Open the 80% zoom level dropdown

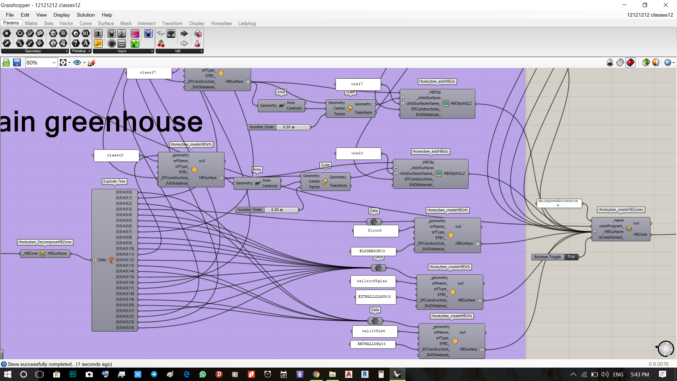(x=54, y=62)
